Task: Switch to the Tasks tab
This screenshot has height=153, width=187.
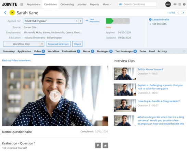Action: [x=143, y=51]
